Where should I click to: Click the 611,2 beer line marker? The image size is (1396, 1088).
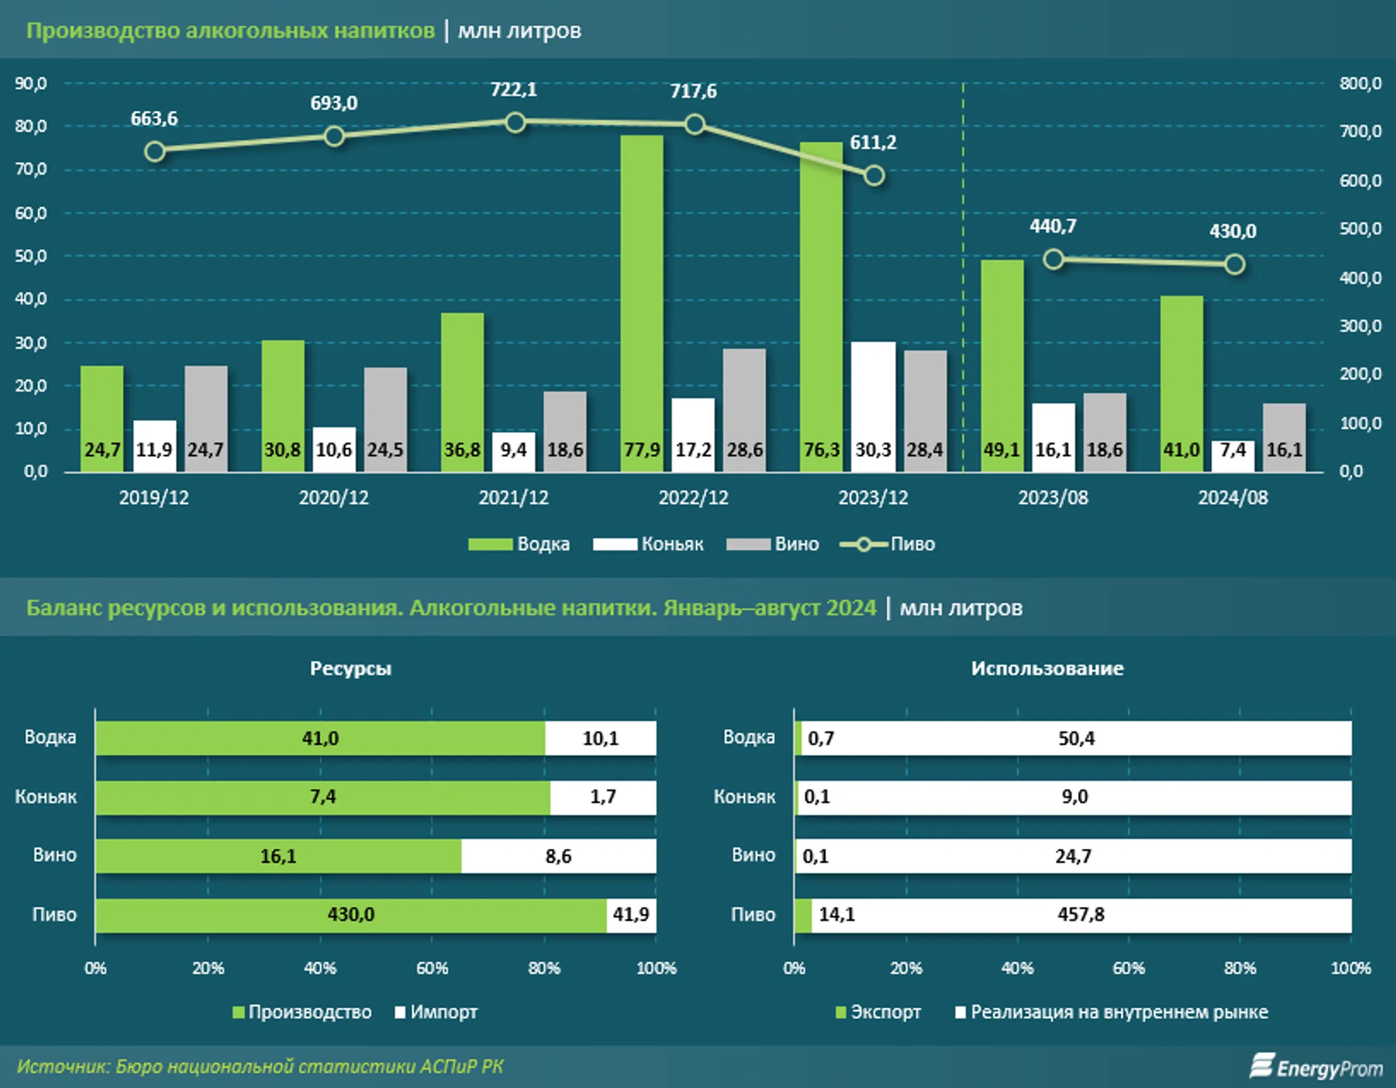pos(874,175)
